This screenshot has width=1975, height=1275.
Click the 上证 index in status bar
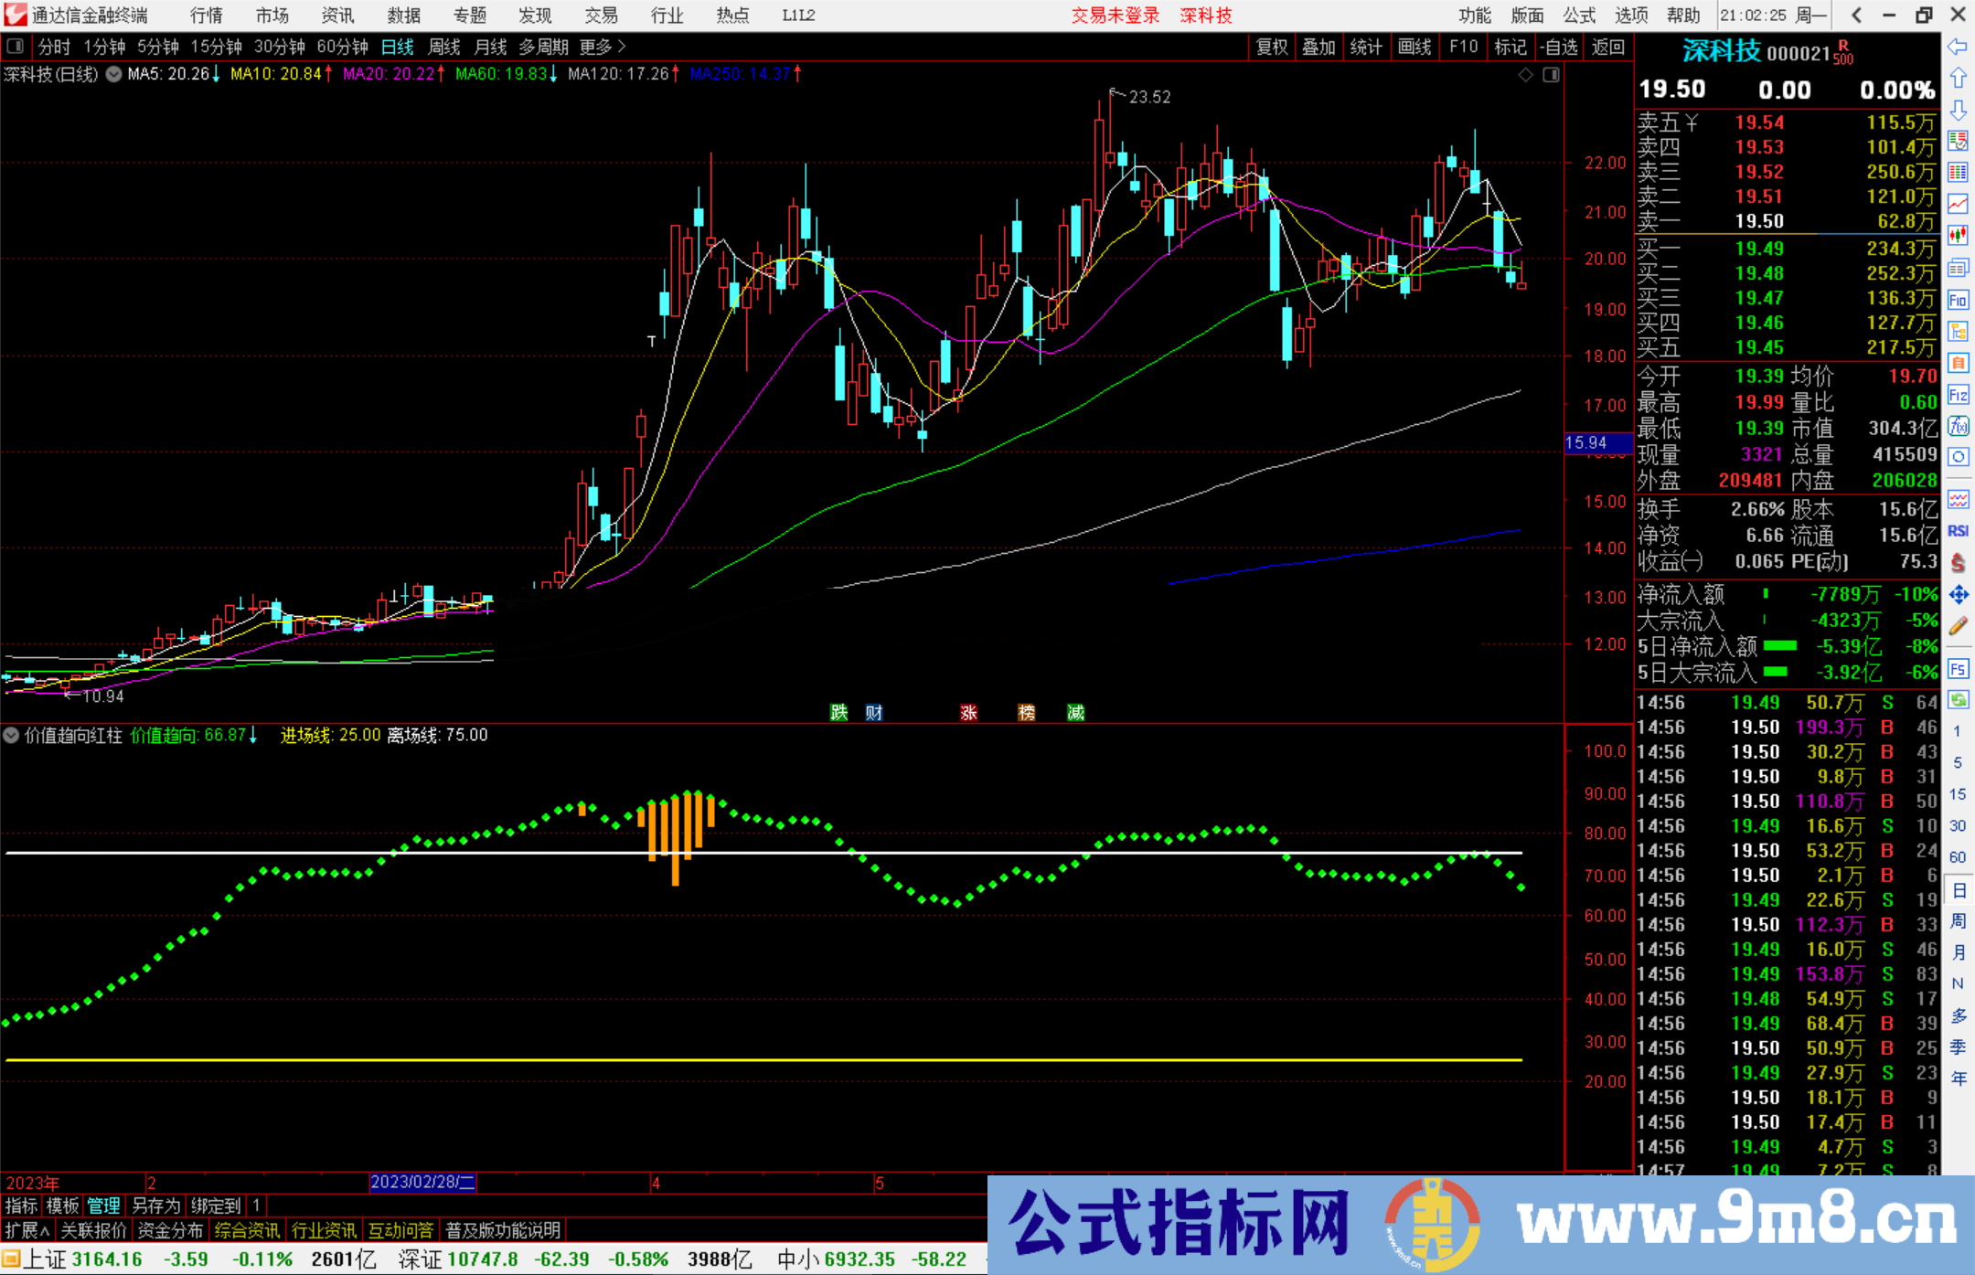[44, 1259]
